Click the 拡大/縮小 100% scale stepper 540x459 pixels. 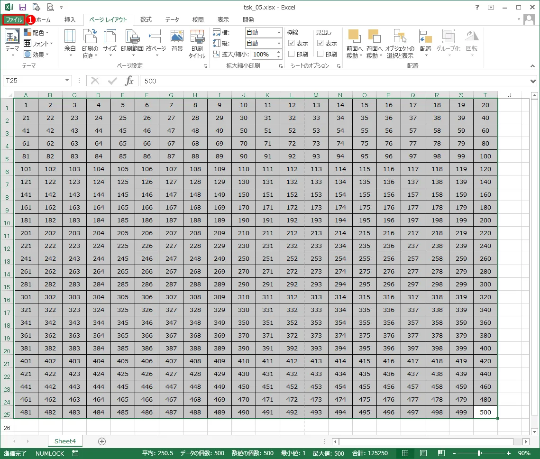279,54
